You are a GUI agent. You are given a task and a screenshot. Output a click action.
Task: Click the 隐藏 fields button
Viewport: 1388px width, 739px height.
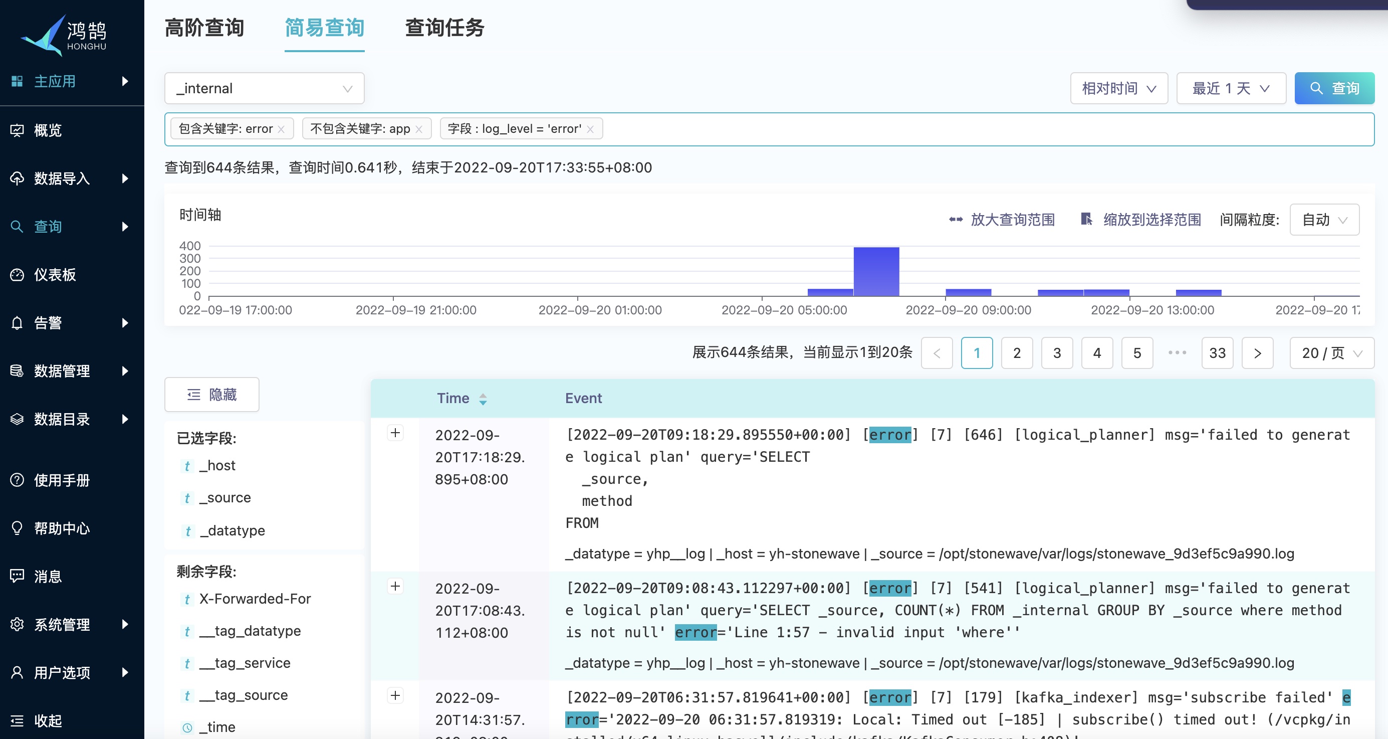212,395
